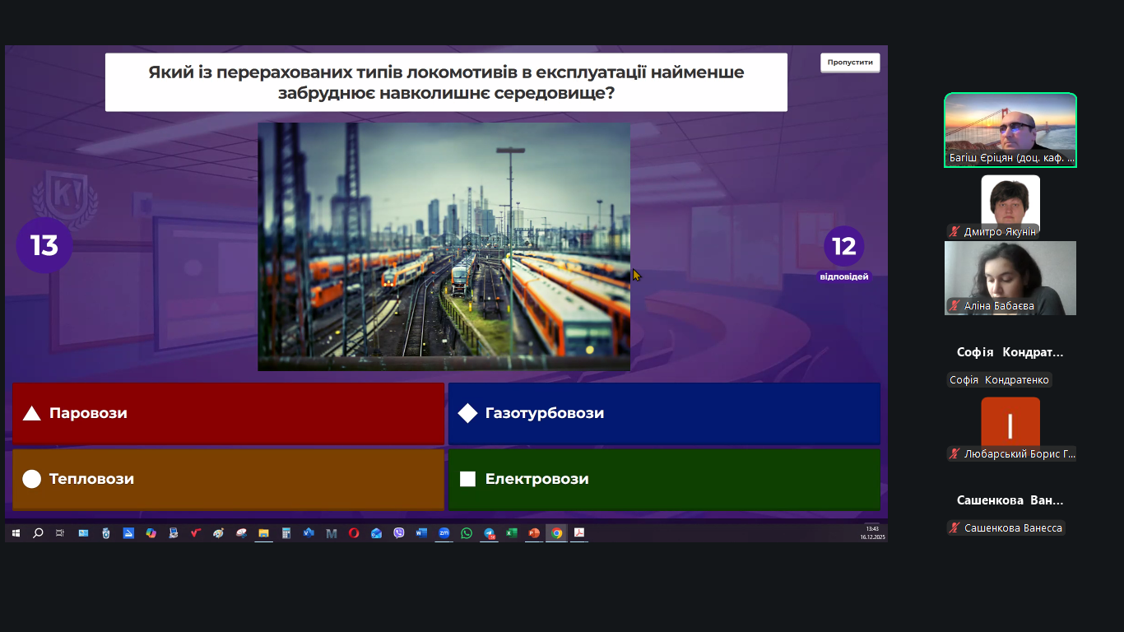1124x632 pixels.
Task: Open WhatsApp from the taskbar
Action: 467,533
